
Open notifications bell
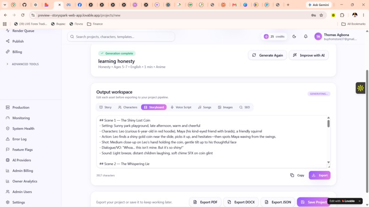(x=305, y=37)
